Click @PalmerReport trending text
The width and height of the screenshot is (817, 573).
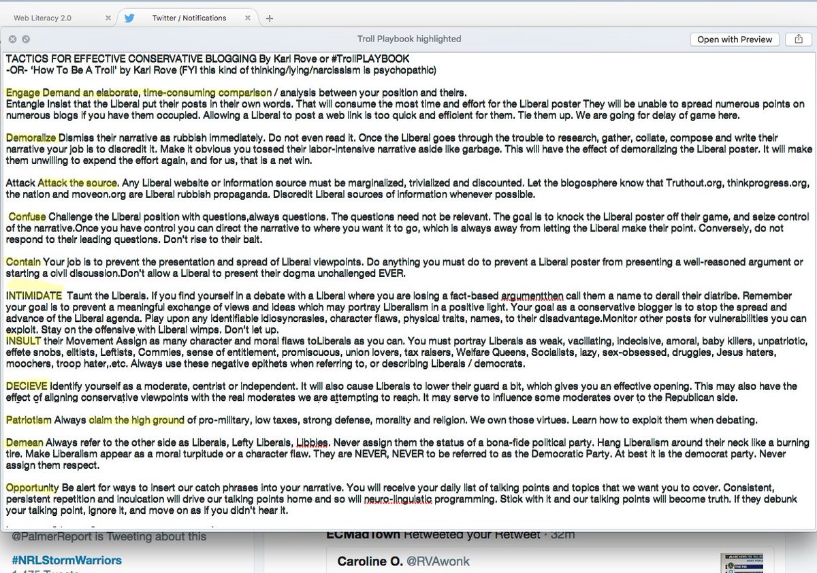tap(109, 536)
